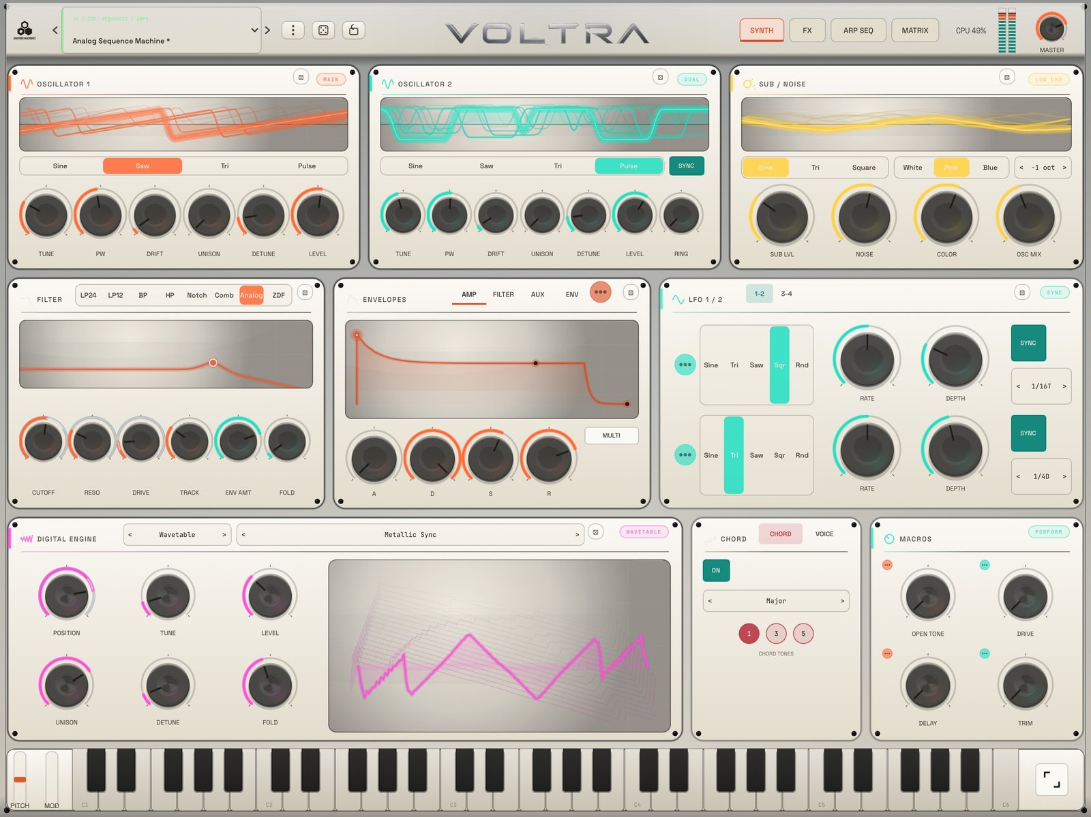Image resolution: width=1091 pixels, height=817 pixels.
Task: Open the orange envelope options dots button
Action: click(x=600, y=292)
